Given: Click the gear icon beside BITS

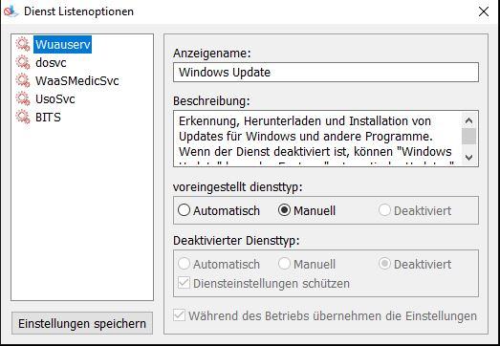Looking at the screenshot, I should pos(23,117).
